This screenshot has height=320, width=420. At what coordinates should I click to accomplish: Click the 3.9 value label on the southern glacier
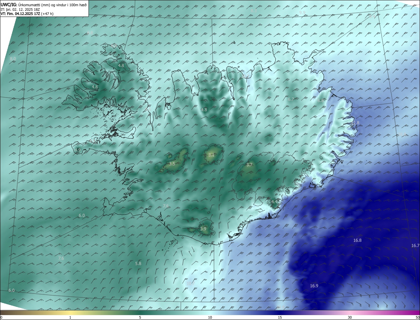[x=203, y=229]
